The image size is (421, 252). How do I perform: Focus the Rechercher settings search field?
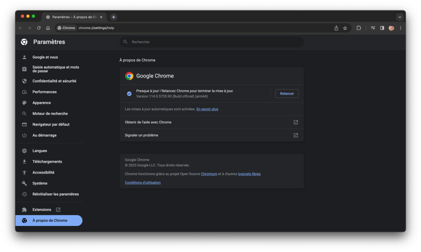[211, 42]
